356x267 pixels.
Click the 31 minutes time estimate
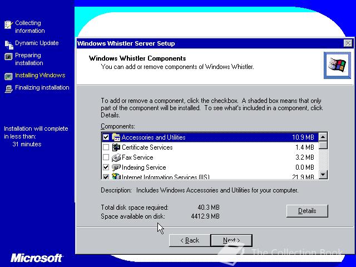[27, 144]
